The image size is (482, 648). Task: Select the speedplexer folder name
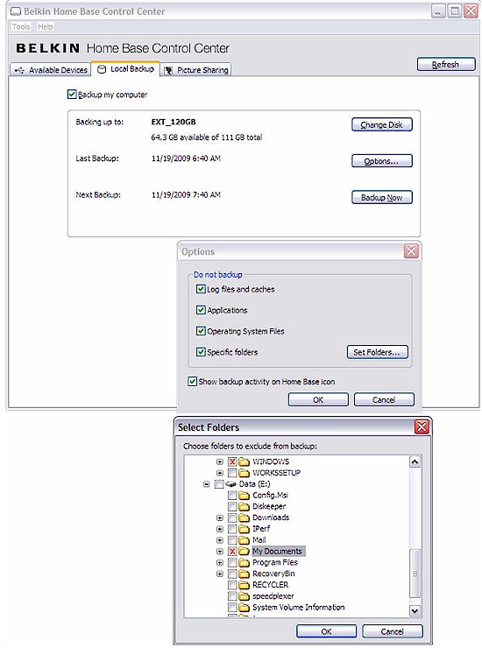tap(273, 596)
